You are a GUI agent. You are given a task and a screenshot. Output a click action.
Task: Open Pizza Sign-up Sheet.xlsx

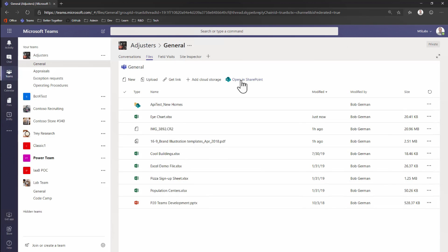click(169, 178)
